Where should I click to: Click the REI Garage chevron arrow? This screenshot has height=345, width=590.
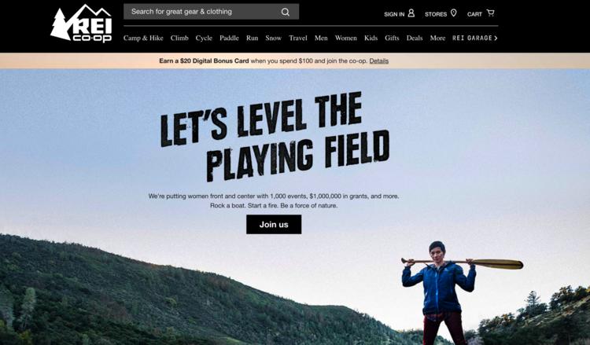(496, 38)
